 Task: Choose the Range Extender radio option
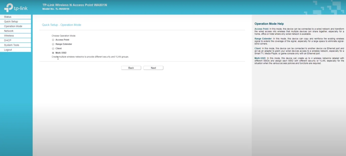tap(53, 44)
